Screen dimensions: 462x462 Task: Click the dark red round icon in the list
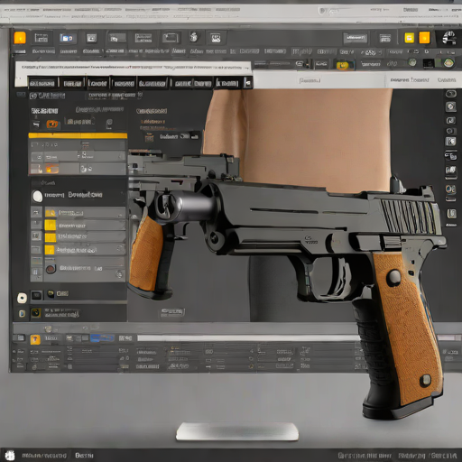tap(51, 269)
